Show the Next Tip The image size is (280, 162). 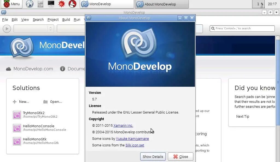(243, 116)
